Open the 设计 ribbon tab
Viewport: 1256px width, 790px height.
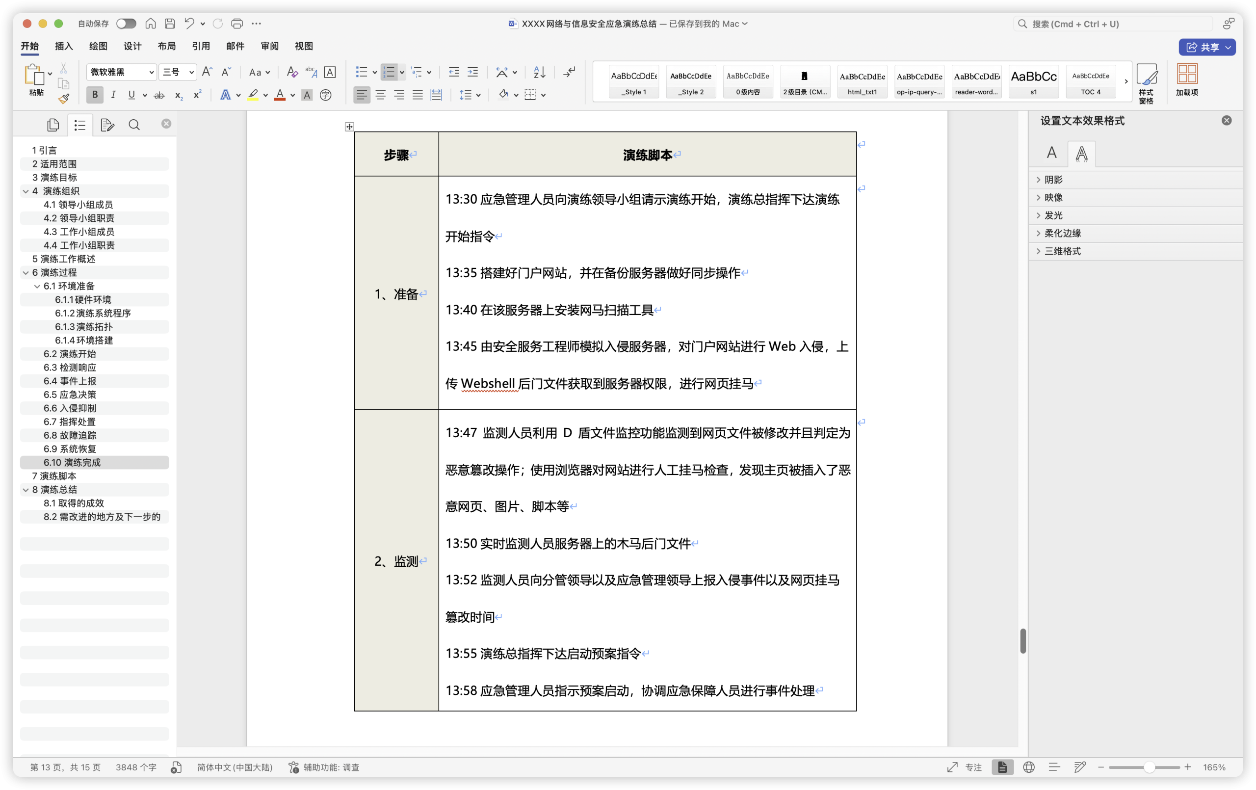(132, 46)
